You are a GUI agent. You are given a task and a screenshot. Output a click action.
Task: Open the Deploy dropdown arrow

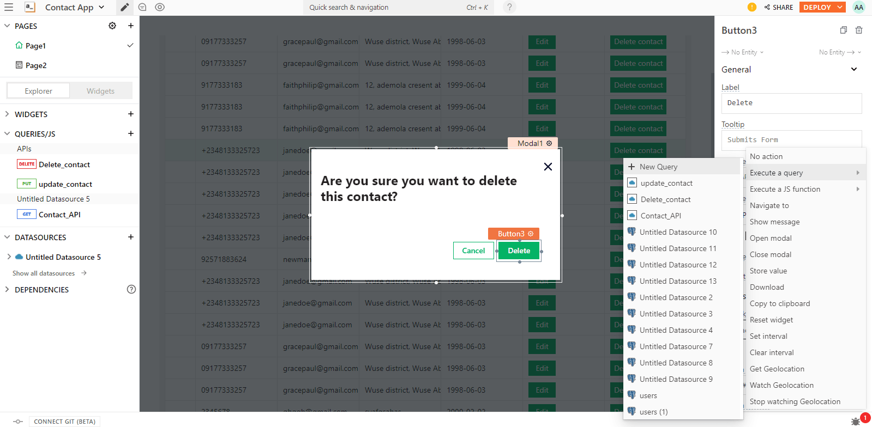(x=840, y=7)
